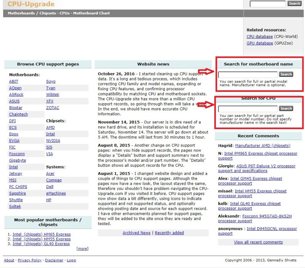Open Soltek motherboards link
305x268 pixels.
click(15, 207)
